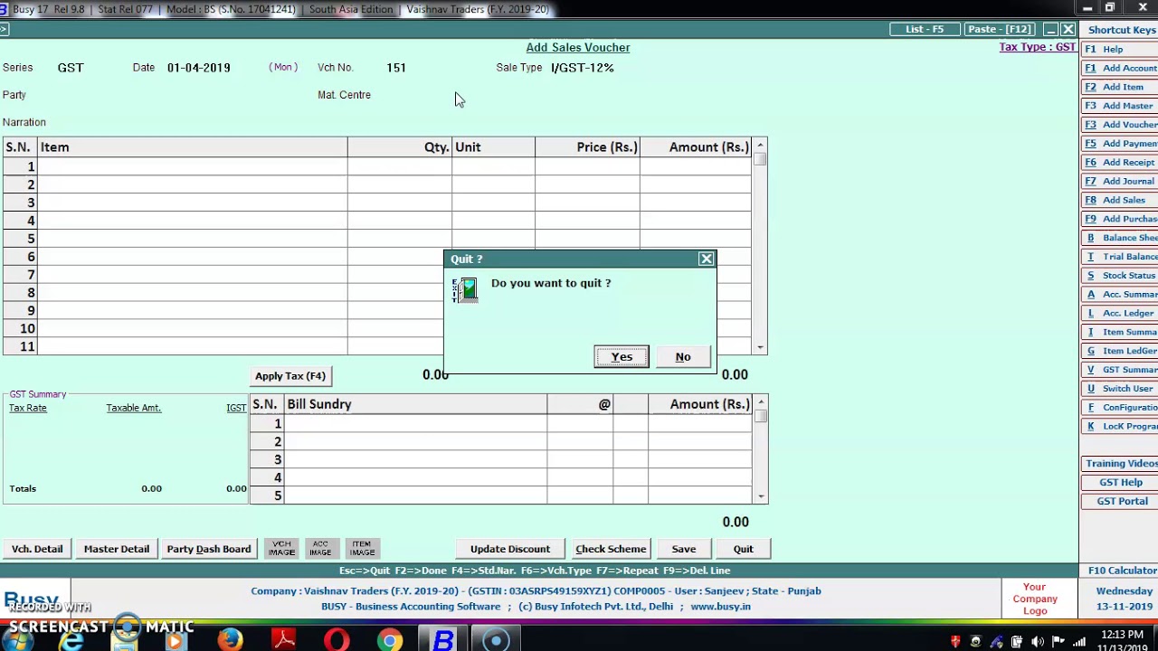Open Acc. Summary shortcut
The image size is (1158, 651).
pos(1119,294)
